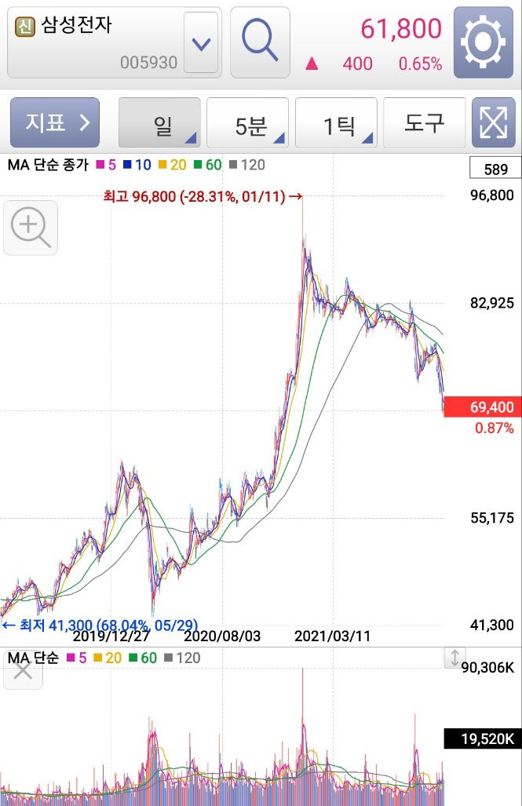Screen dimensions: 522x806
Task: Tap the blue 10 MA color swatch
Action: [127, 165]
